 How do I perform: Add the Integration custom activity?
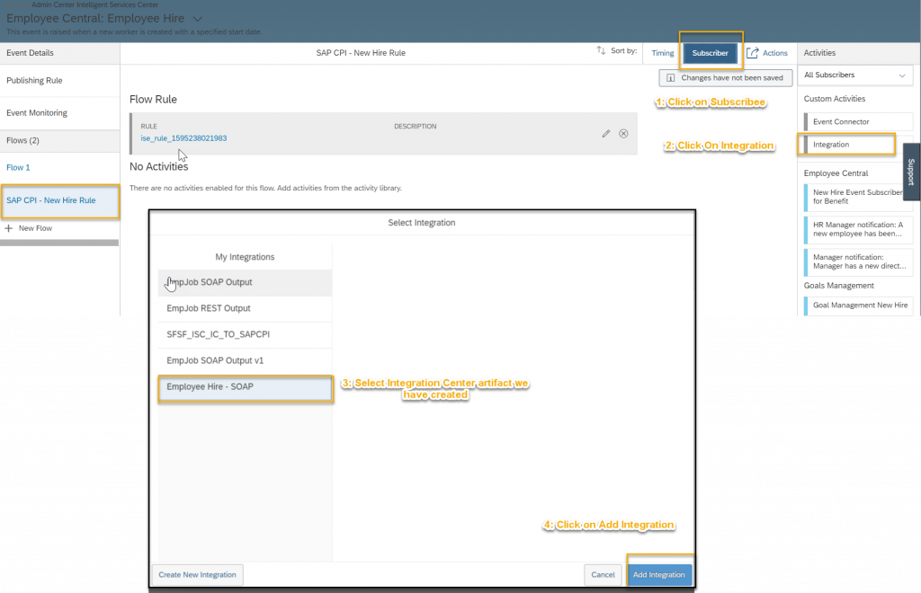[849, 145]
